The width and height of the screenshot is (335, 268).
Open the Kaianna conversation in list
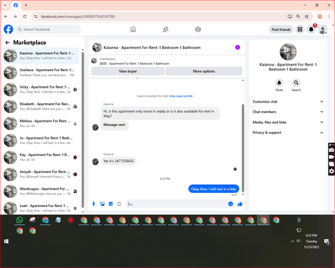tap(41, 56)
